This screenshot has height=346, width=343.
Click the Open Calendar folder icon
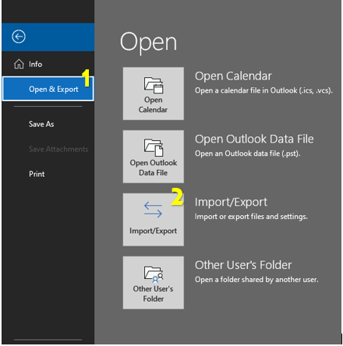coord(154,85)
